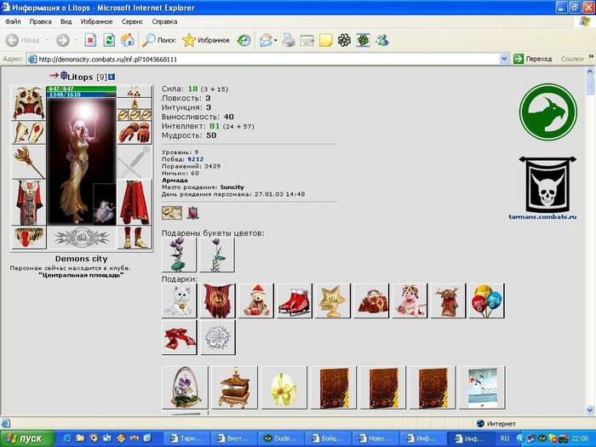Click the red boots equipment slot
596x447 pixels.
click(x=134, y=236)
